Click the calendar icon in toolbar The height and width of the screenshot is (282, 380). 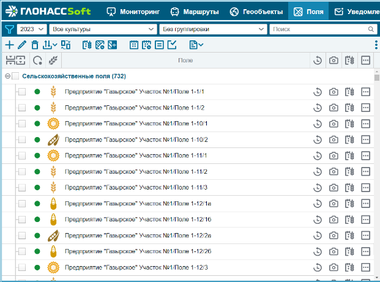(x=134, y=45)
